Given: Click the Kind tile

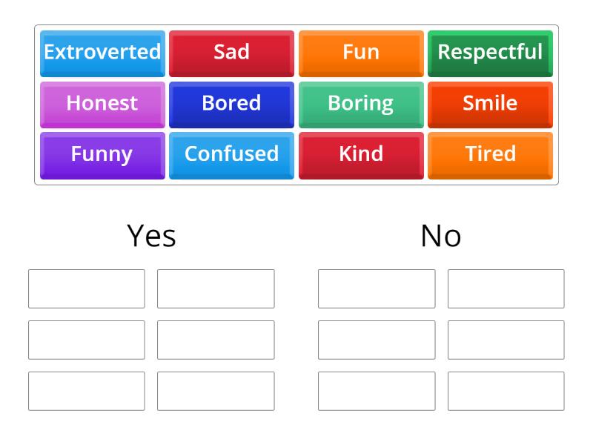Looking at the screenshot, I should (x=361, y=155).
